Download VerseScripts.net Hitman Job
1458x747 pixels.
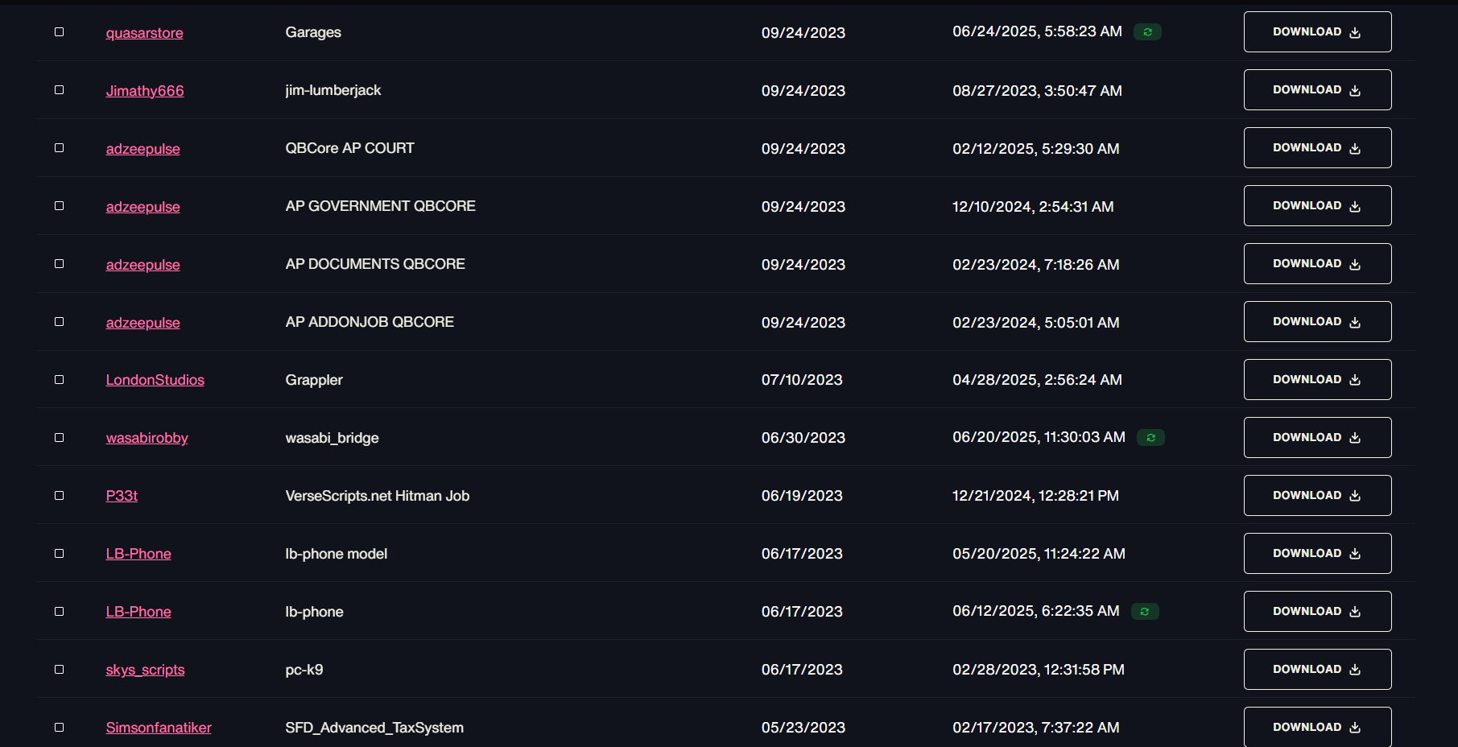click(1317, 496)
